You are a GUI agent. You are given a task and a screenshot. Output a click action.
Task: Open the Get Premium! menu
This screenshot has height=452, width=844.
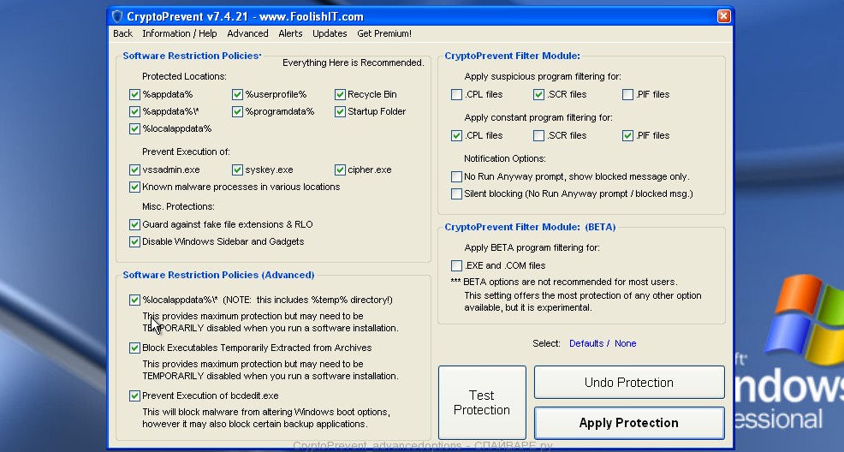click(x=384, y=33)
